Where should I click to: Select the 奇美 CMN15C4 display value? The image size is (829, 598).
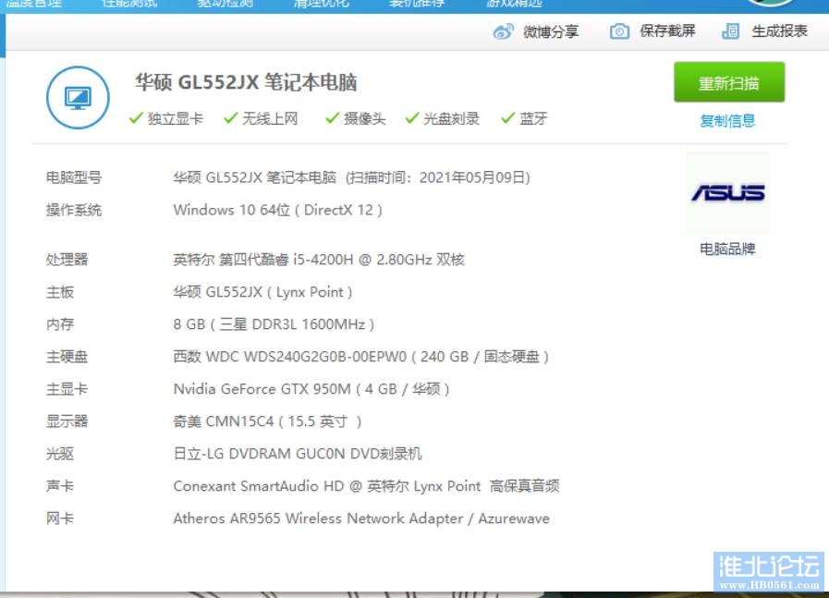(x=267, y=422)
